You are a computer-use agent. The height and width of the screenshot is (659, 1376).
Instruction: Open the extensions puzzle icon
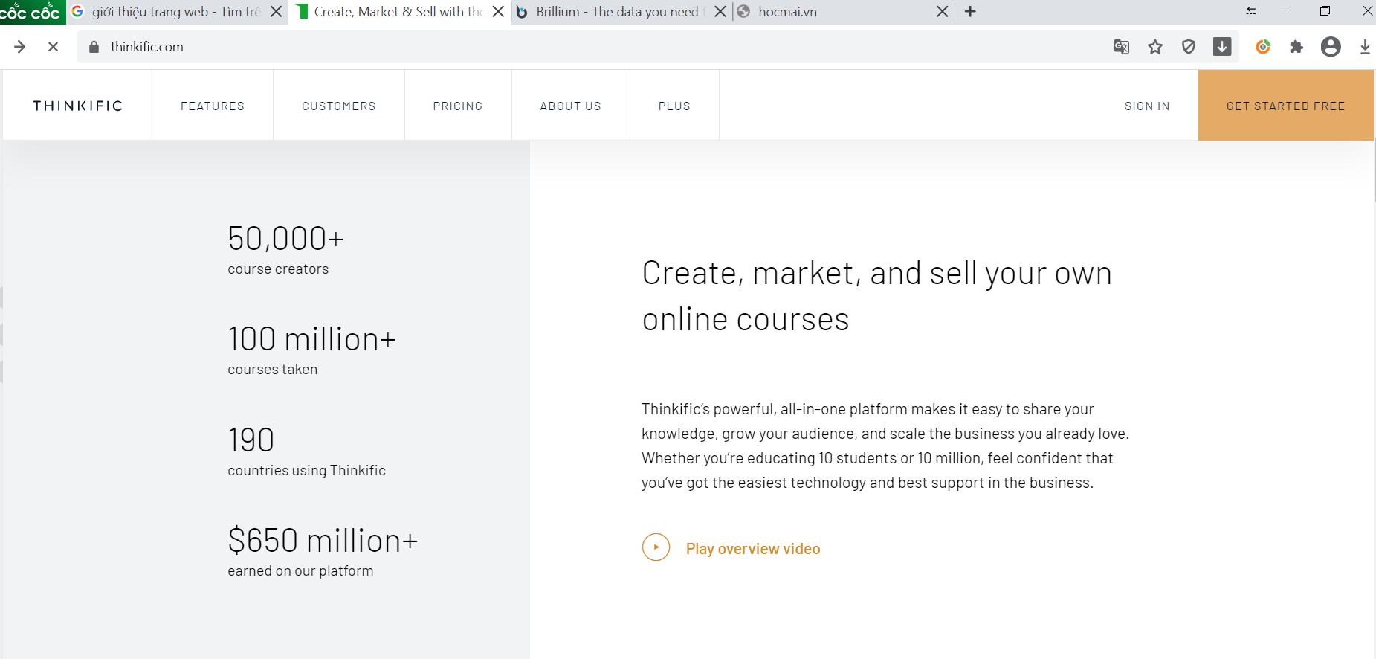tap(1296, 47)
